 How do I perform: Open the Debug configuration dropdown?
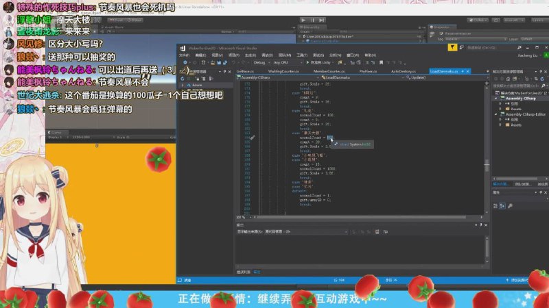point(261,62)
